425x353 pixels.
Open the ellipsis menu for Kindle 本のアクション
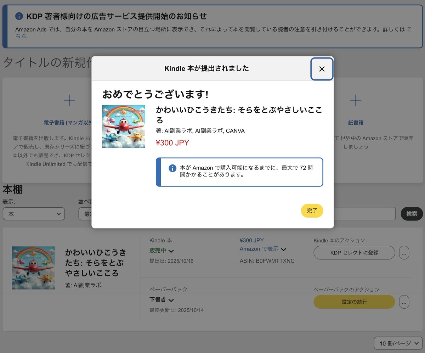coord(404,253)
